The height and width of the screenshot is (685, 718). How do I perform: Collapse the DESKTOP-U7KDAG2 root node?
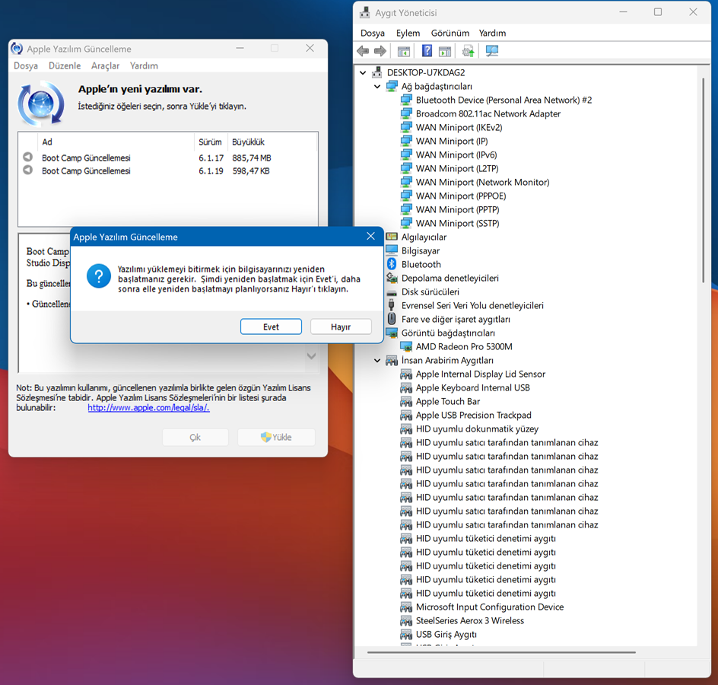[363, 72]
